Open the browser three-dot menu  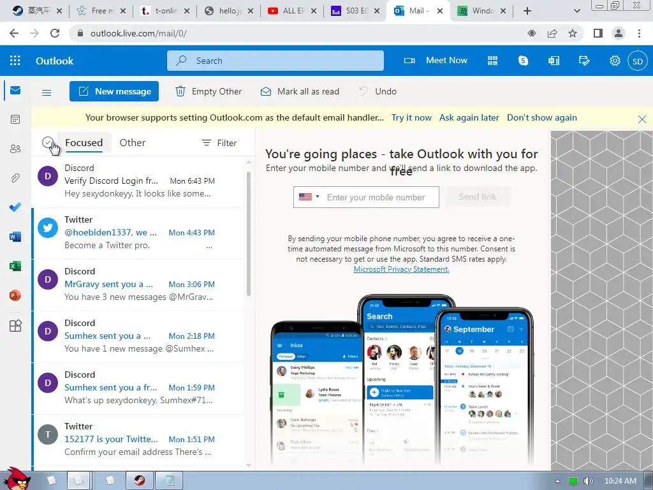click(639, 33)
